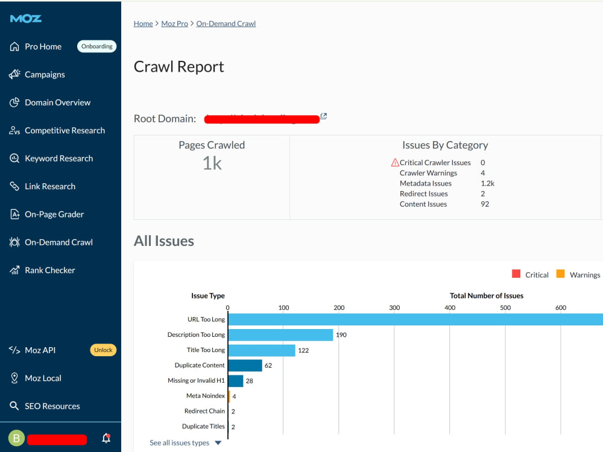This screenshot has height=452, width=603.
Task: Click the Unlock badge beside Moz API
Action: click(103, 350)
